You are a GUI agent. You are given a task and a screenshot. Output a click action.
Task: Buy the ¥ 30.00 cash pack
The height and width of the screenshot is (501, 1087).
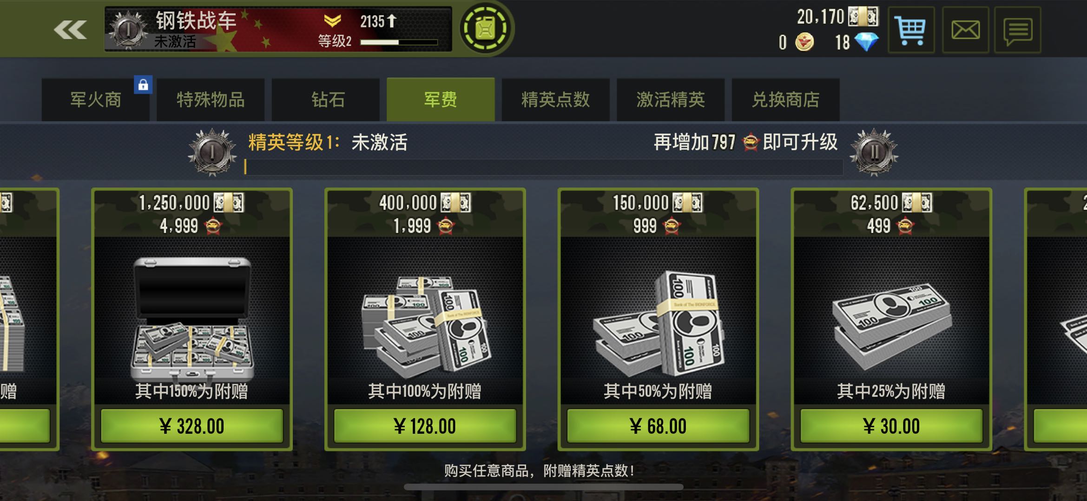[x=891, y=426]
